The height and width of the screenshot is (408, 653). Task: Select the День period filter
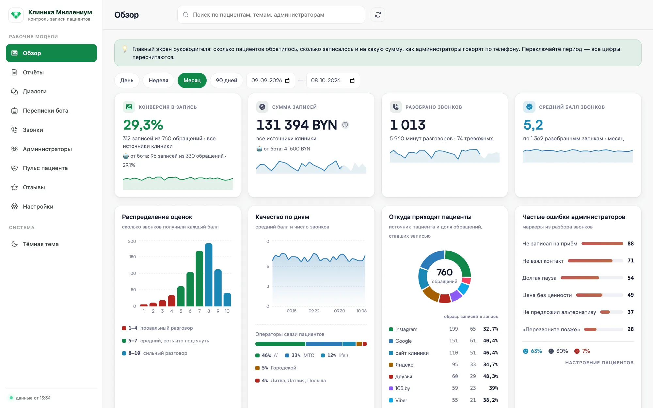point(127,80)
